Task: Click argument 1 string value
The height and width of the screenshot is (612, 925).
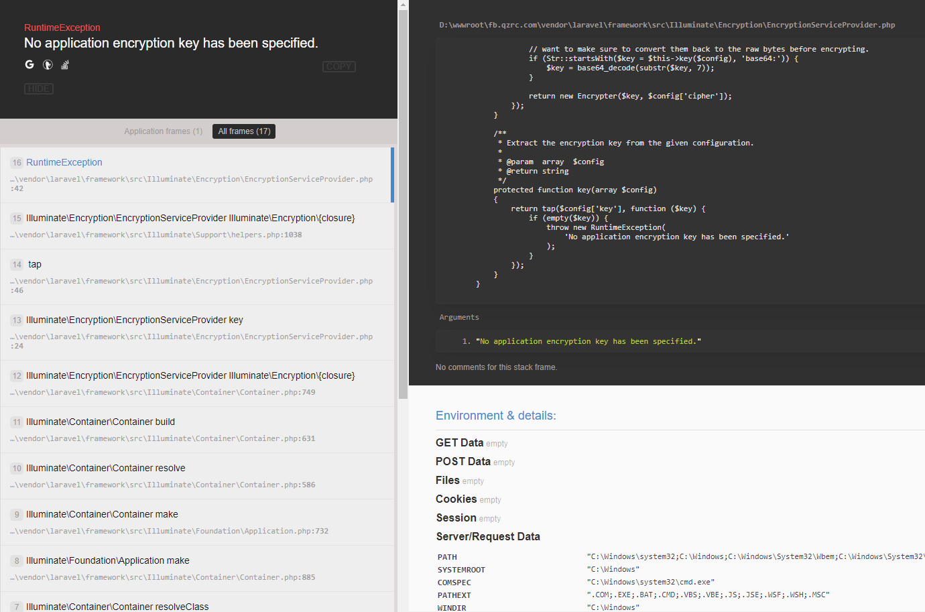Action: tap(589, 341)
